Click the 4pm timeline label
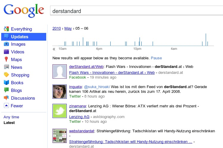This screenshot has width=223, height=148. (99, 49)
